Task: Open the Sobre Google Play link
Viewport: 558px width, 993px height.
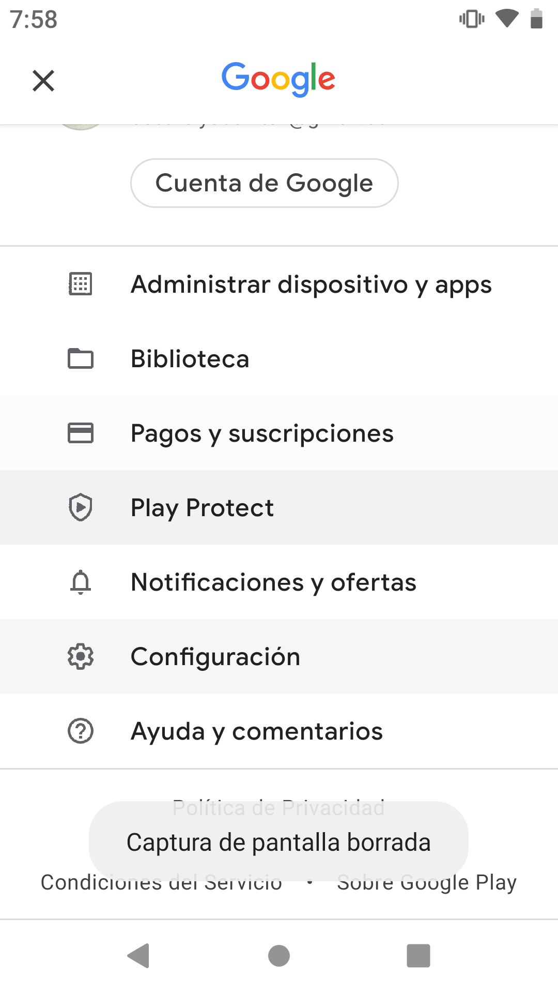Action: tap(427, 882)
